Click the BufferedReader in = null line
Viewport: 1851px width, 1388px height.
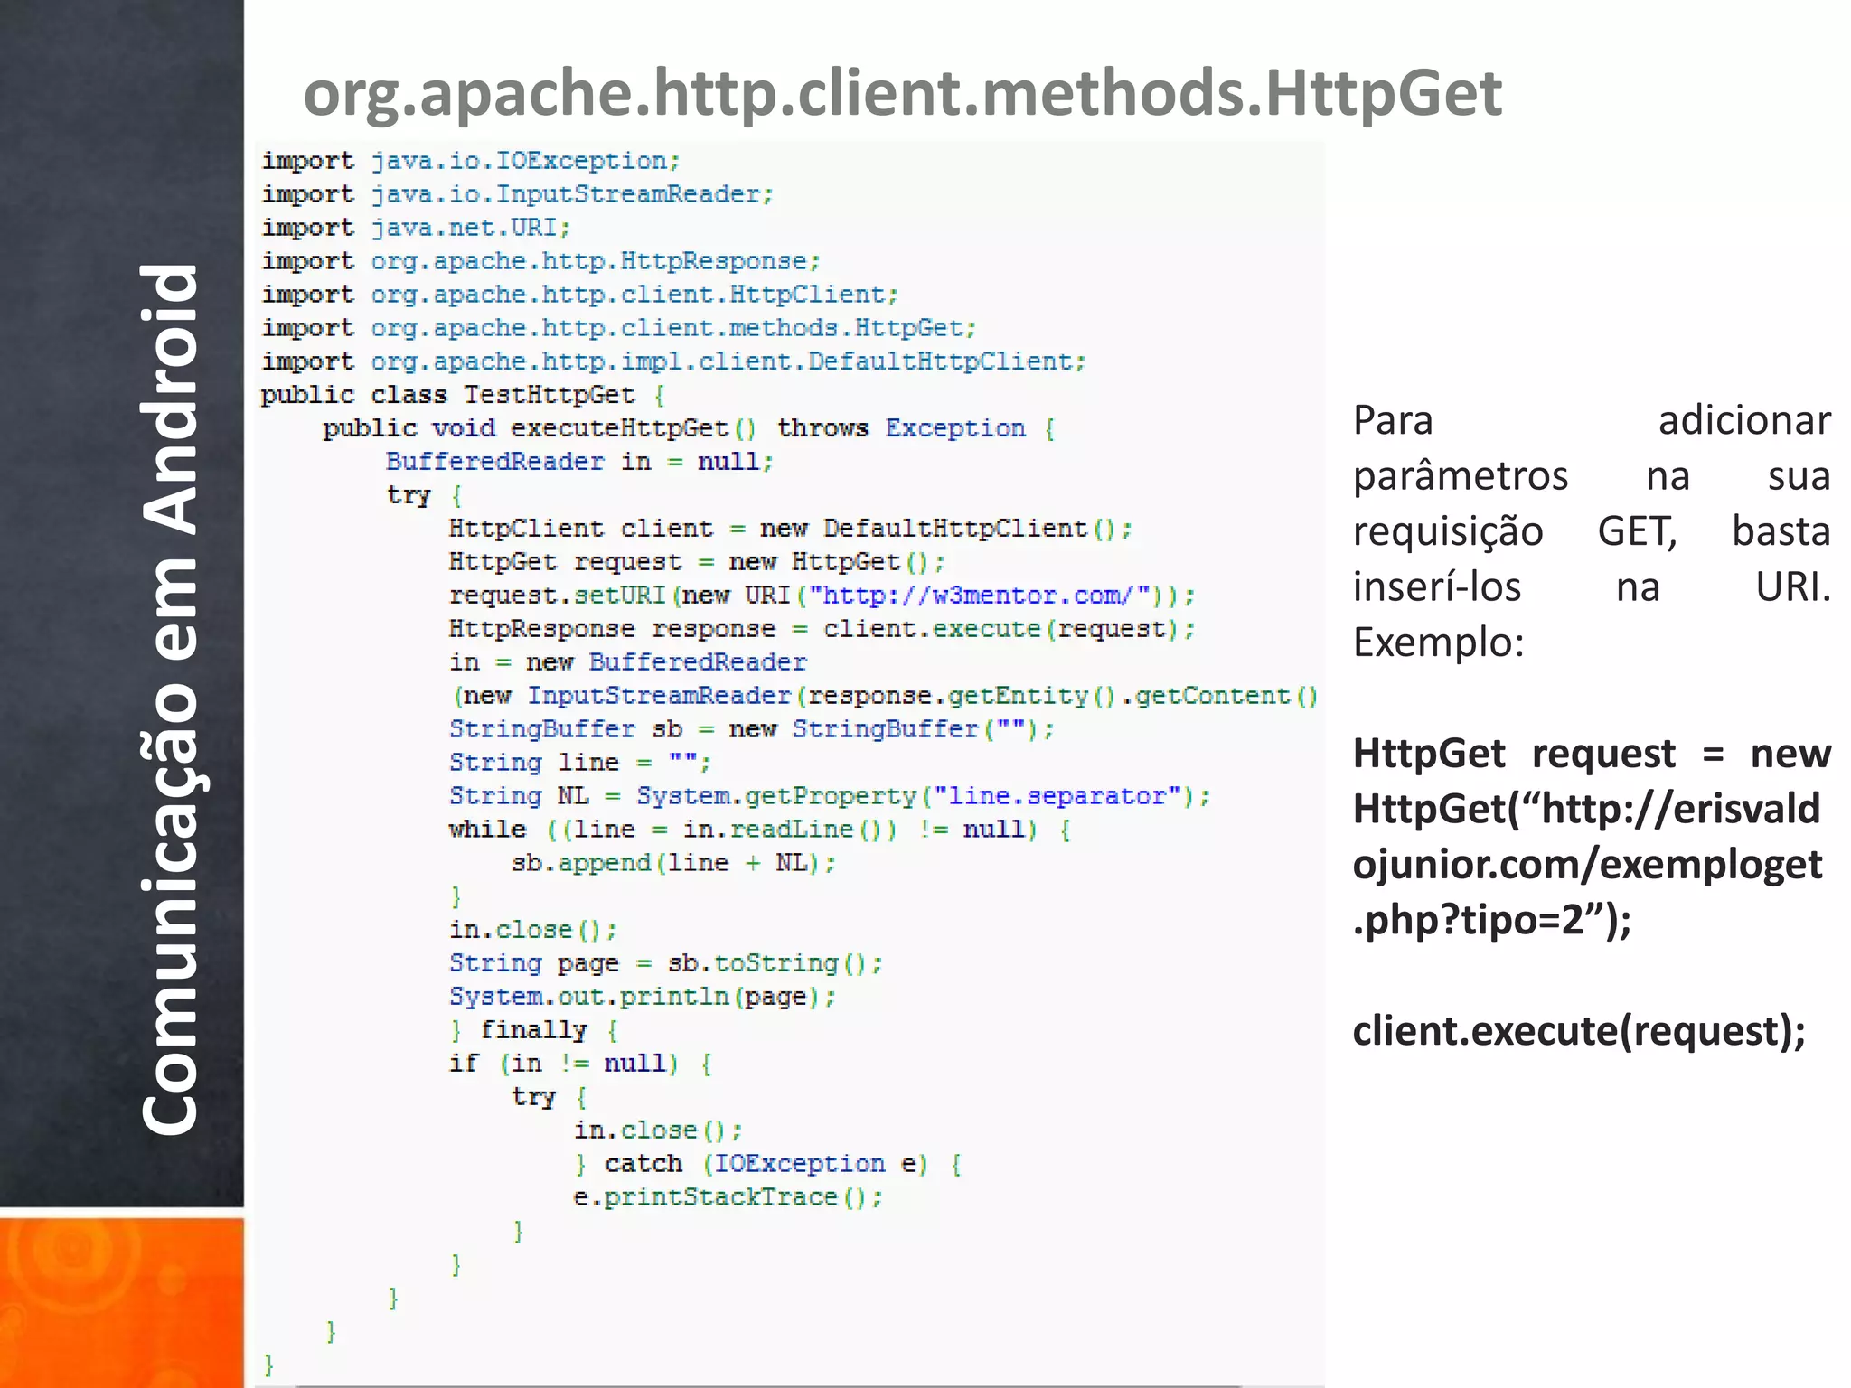tap(579, 462)
